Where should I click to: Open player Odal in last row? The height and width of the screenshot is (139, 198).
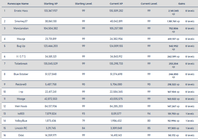pyautogui.click(x=21, y=135)
